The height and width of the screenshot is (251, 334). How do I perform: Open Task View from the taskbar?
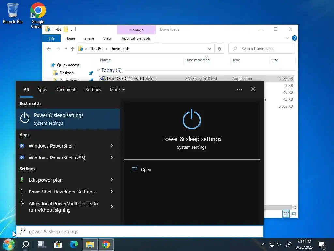tap(42, 244)
